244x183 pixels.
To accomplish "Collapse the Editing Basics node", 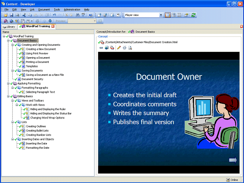I will (8, 96).
